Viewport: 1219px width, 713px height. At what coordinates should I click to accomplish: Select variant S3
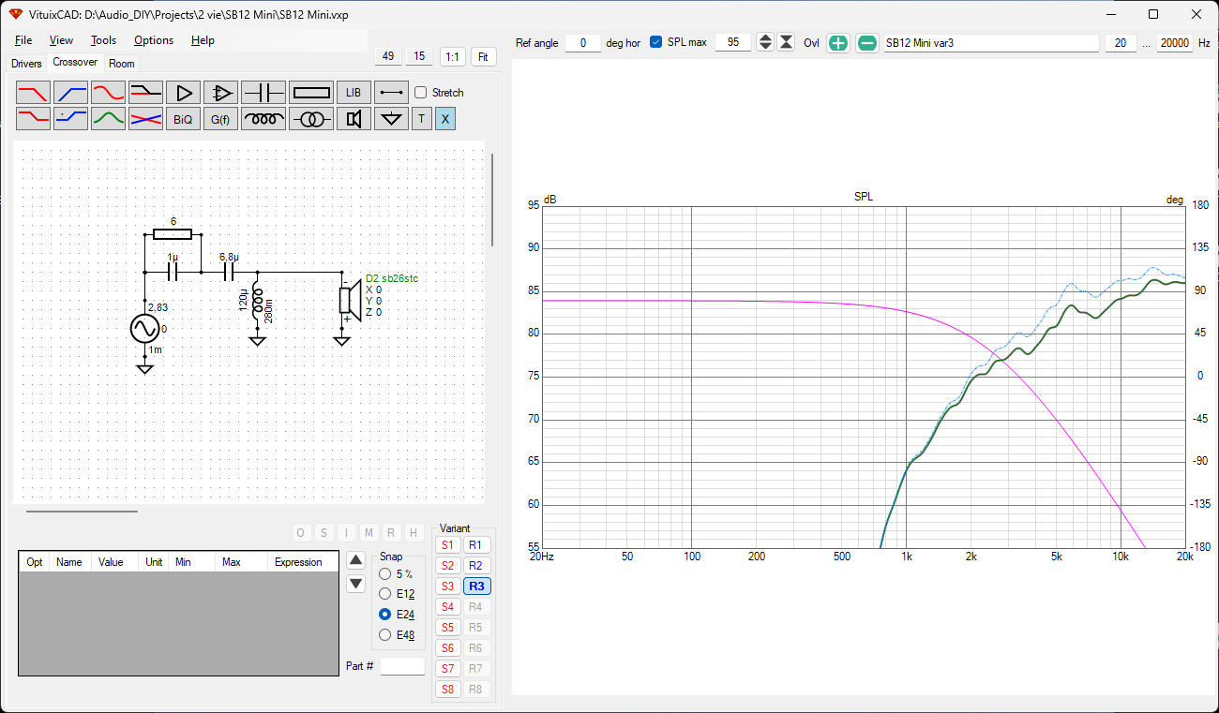click(447, 587)
